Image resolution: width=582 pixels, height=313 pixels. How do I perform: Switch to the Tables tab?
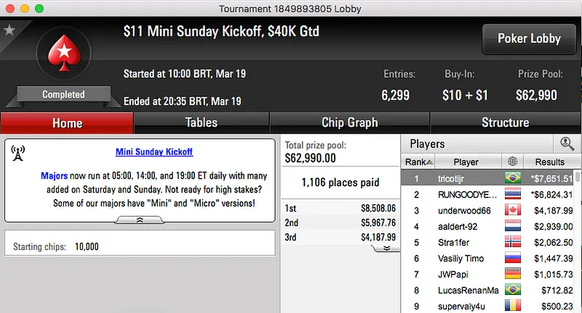pyautogui.click(x=202, y=123)
